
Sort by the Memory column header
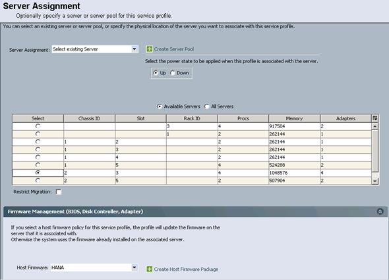click(294, 118)
